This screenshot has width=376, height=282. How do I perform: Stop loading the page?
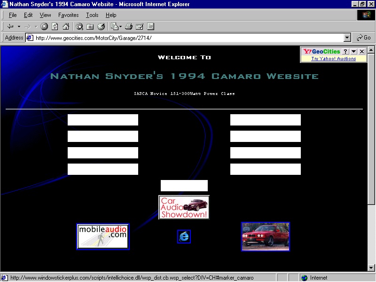(44, 26)
